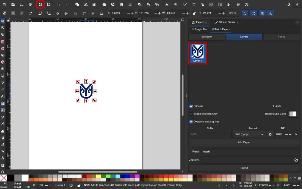Screen dimensions: 302x189
Task: Select the 3D Box tool
Action: point(3,62)
